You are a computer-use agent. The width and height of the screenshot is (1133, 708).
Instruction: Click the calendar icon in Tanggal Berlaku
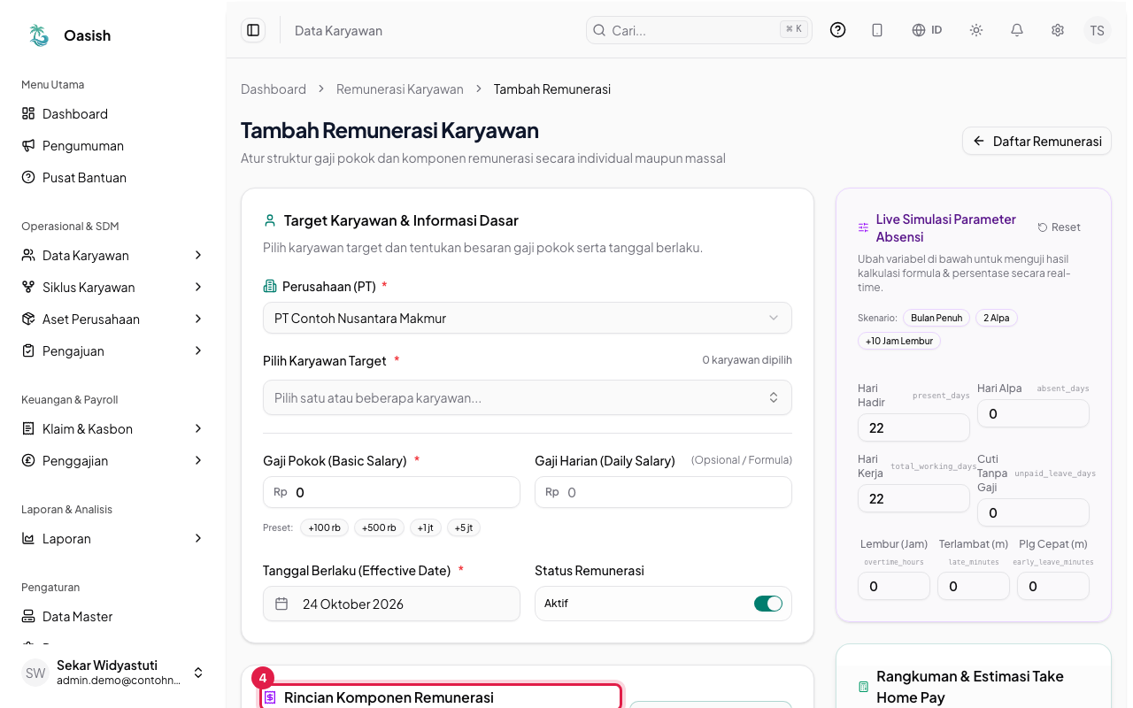281,604
